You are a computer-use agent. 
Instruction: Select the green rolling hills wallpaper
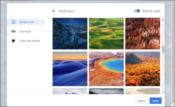point(106,34)
